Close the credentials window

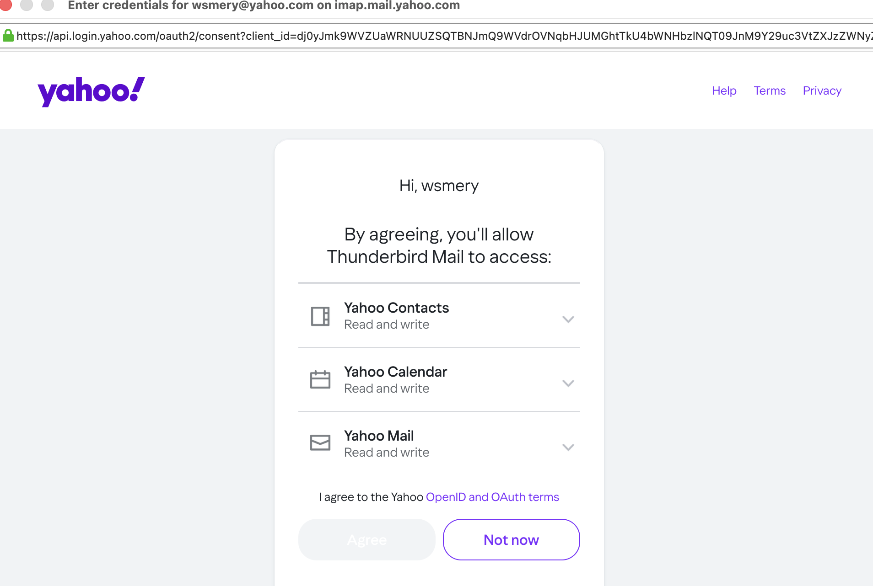[x=5, y=5]
